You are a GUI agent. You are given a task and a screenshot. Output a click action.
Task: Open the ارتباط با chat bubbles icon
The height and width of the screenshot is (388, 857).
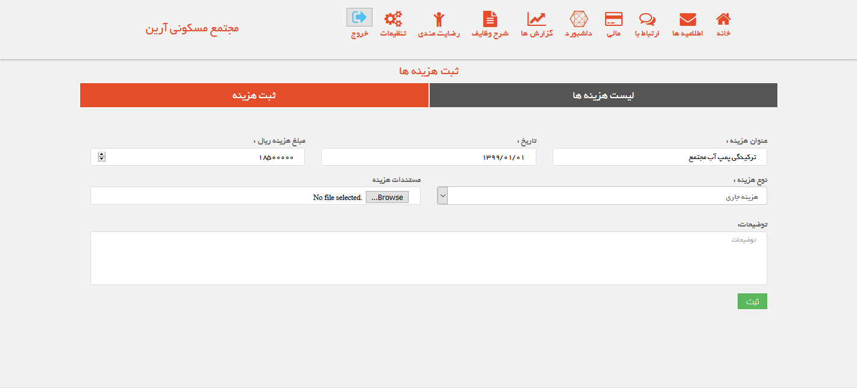point(647,19)
